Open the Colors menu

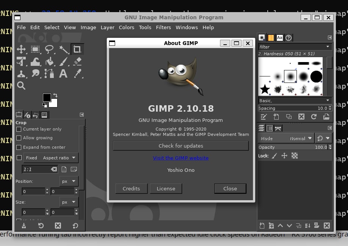(126, 28)
